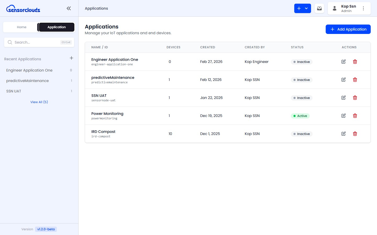Select the Application tab
The width and height of the screenshot is (377, 235).
click(x=57, y=27)
